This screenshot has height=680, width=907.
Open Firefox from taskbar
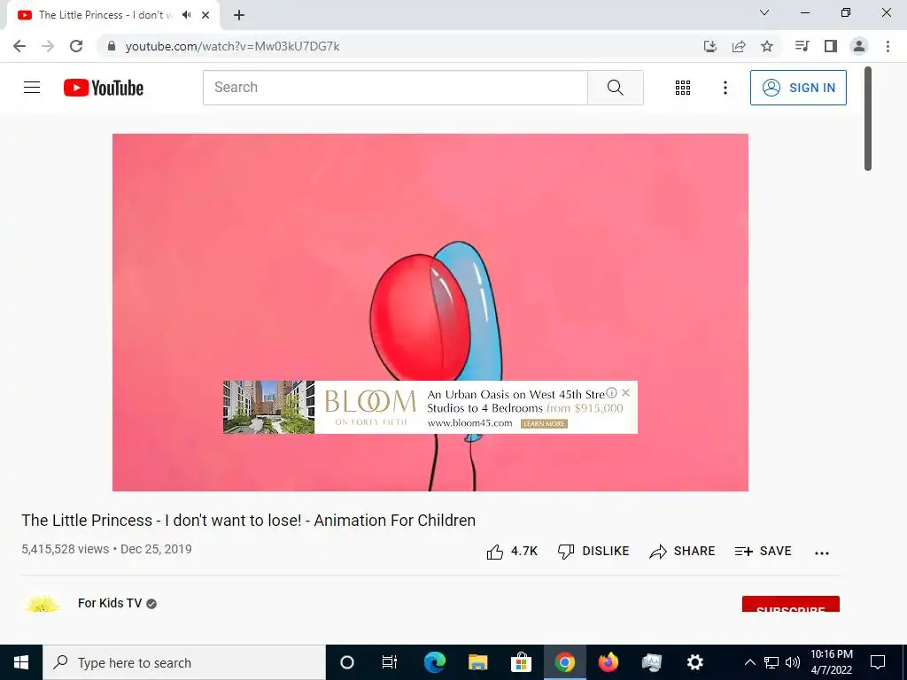[x=608, y=662]
